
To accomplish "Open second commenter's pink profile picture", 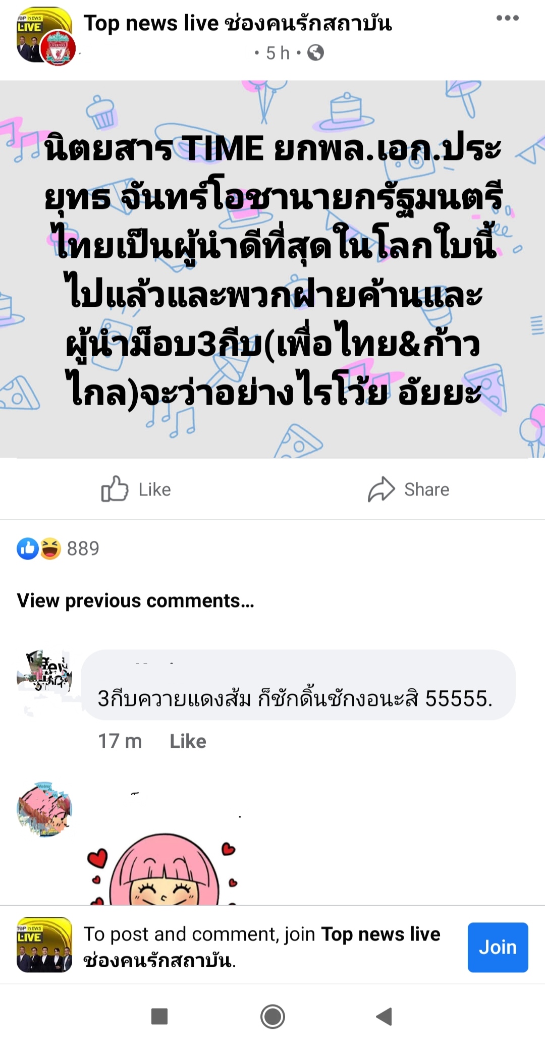I will (x=44, y=809).
